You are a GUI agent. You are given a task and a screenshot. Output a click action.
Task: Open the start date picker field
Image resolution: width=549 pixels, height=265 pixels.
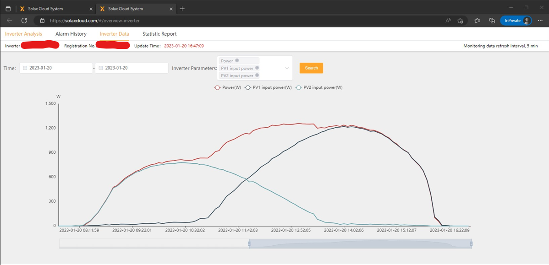[56, 68]
